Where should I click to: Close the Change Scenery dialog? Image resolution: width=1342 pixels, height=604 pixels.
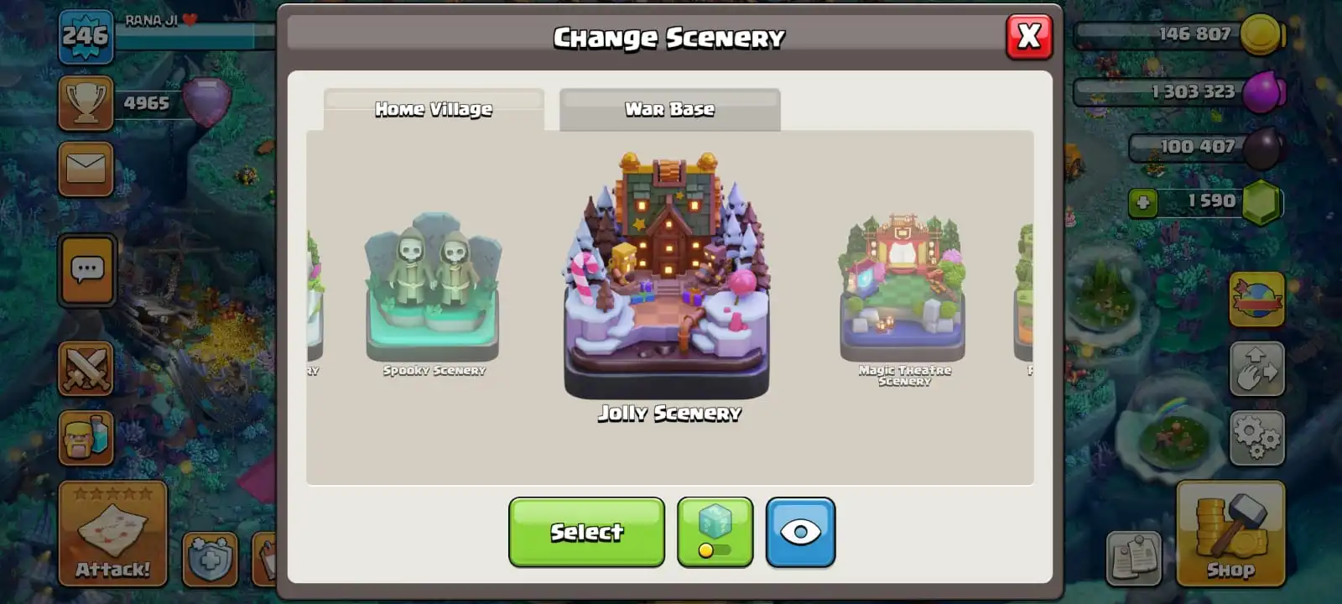pyautogui.click(x=1029, y=37)
